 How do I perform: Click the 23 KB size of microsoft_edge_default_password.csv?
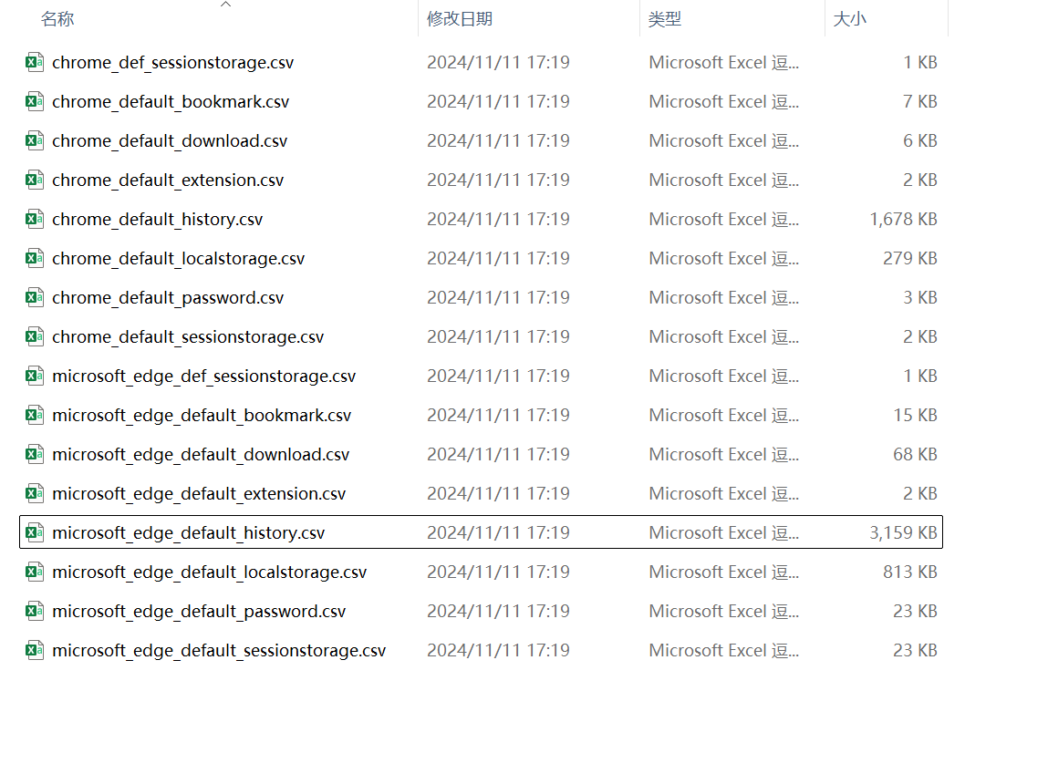[x=915, y=611]
